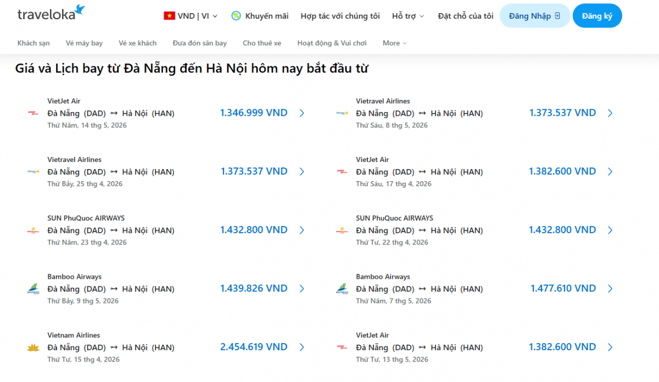The height and width of the screenshot is (382, 659).
Task: Click the SUN PhuQuoc AIRWAYS logo
Action: click(34, 230)
